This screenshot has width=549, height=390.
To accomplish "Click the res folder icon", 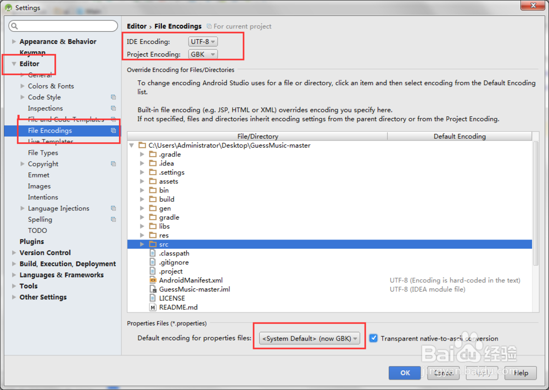I will 153,235.
